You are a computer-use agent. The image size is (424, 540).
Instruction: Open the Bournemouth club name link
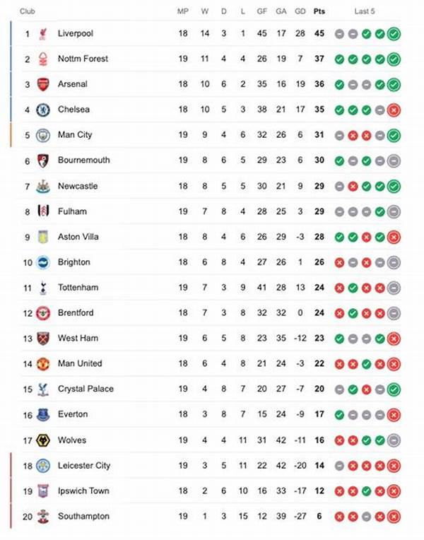(83, 160)
